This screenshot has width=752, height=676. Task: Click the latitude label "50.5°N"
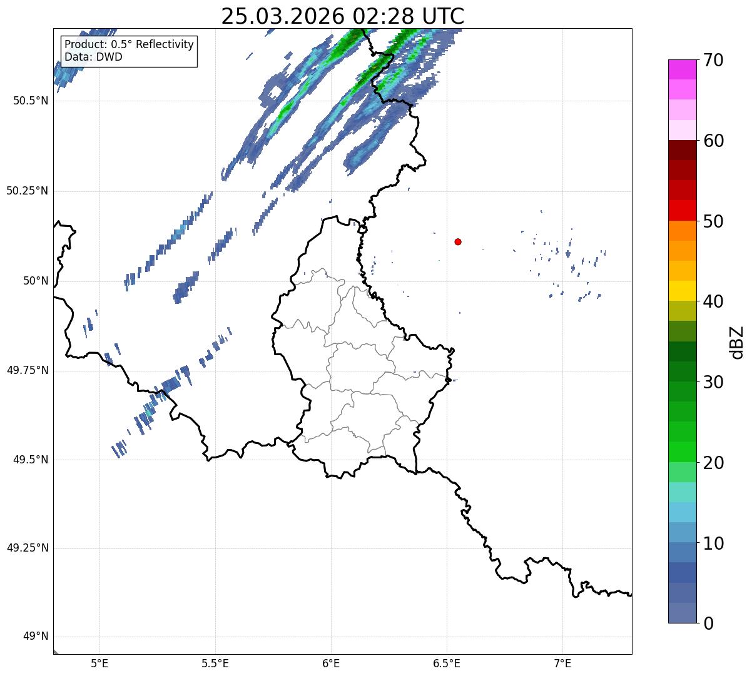(x=31, y=101)
